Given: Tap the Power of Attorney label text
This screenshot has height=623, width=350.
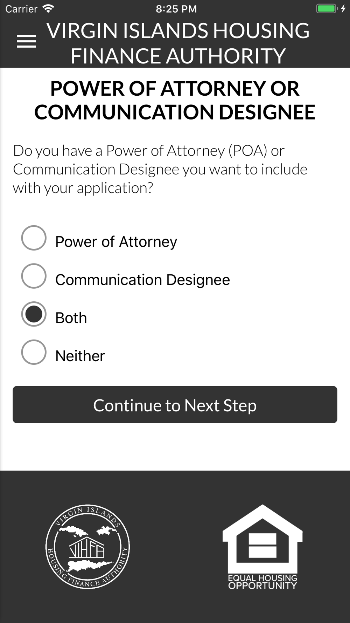Looking at the screenshot, I should [116, 242].
